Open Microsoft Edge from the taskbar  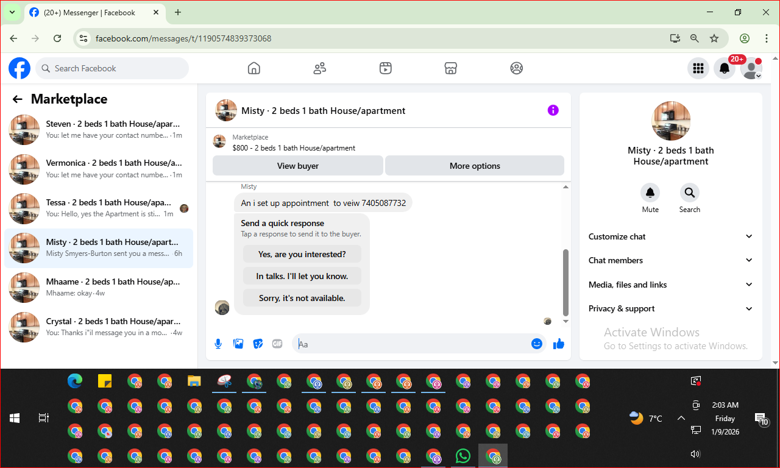coord(75,381)
